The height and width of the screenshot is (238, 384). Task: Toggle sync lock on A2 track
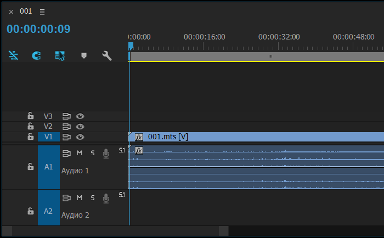66,197
